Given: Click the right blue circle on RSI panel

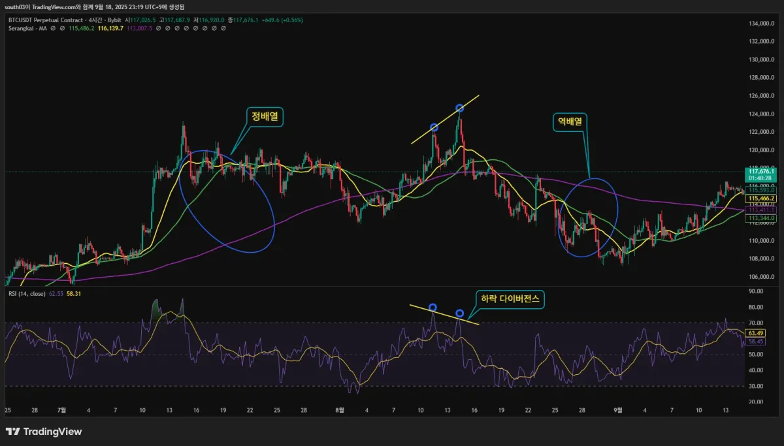Looking at the screenshot, I should (459, 314).
